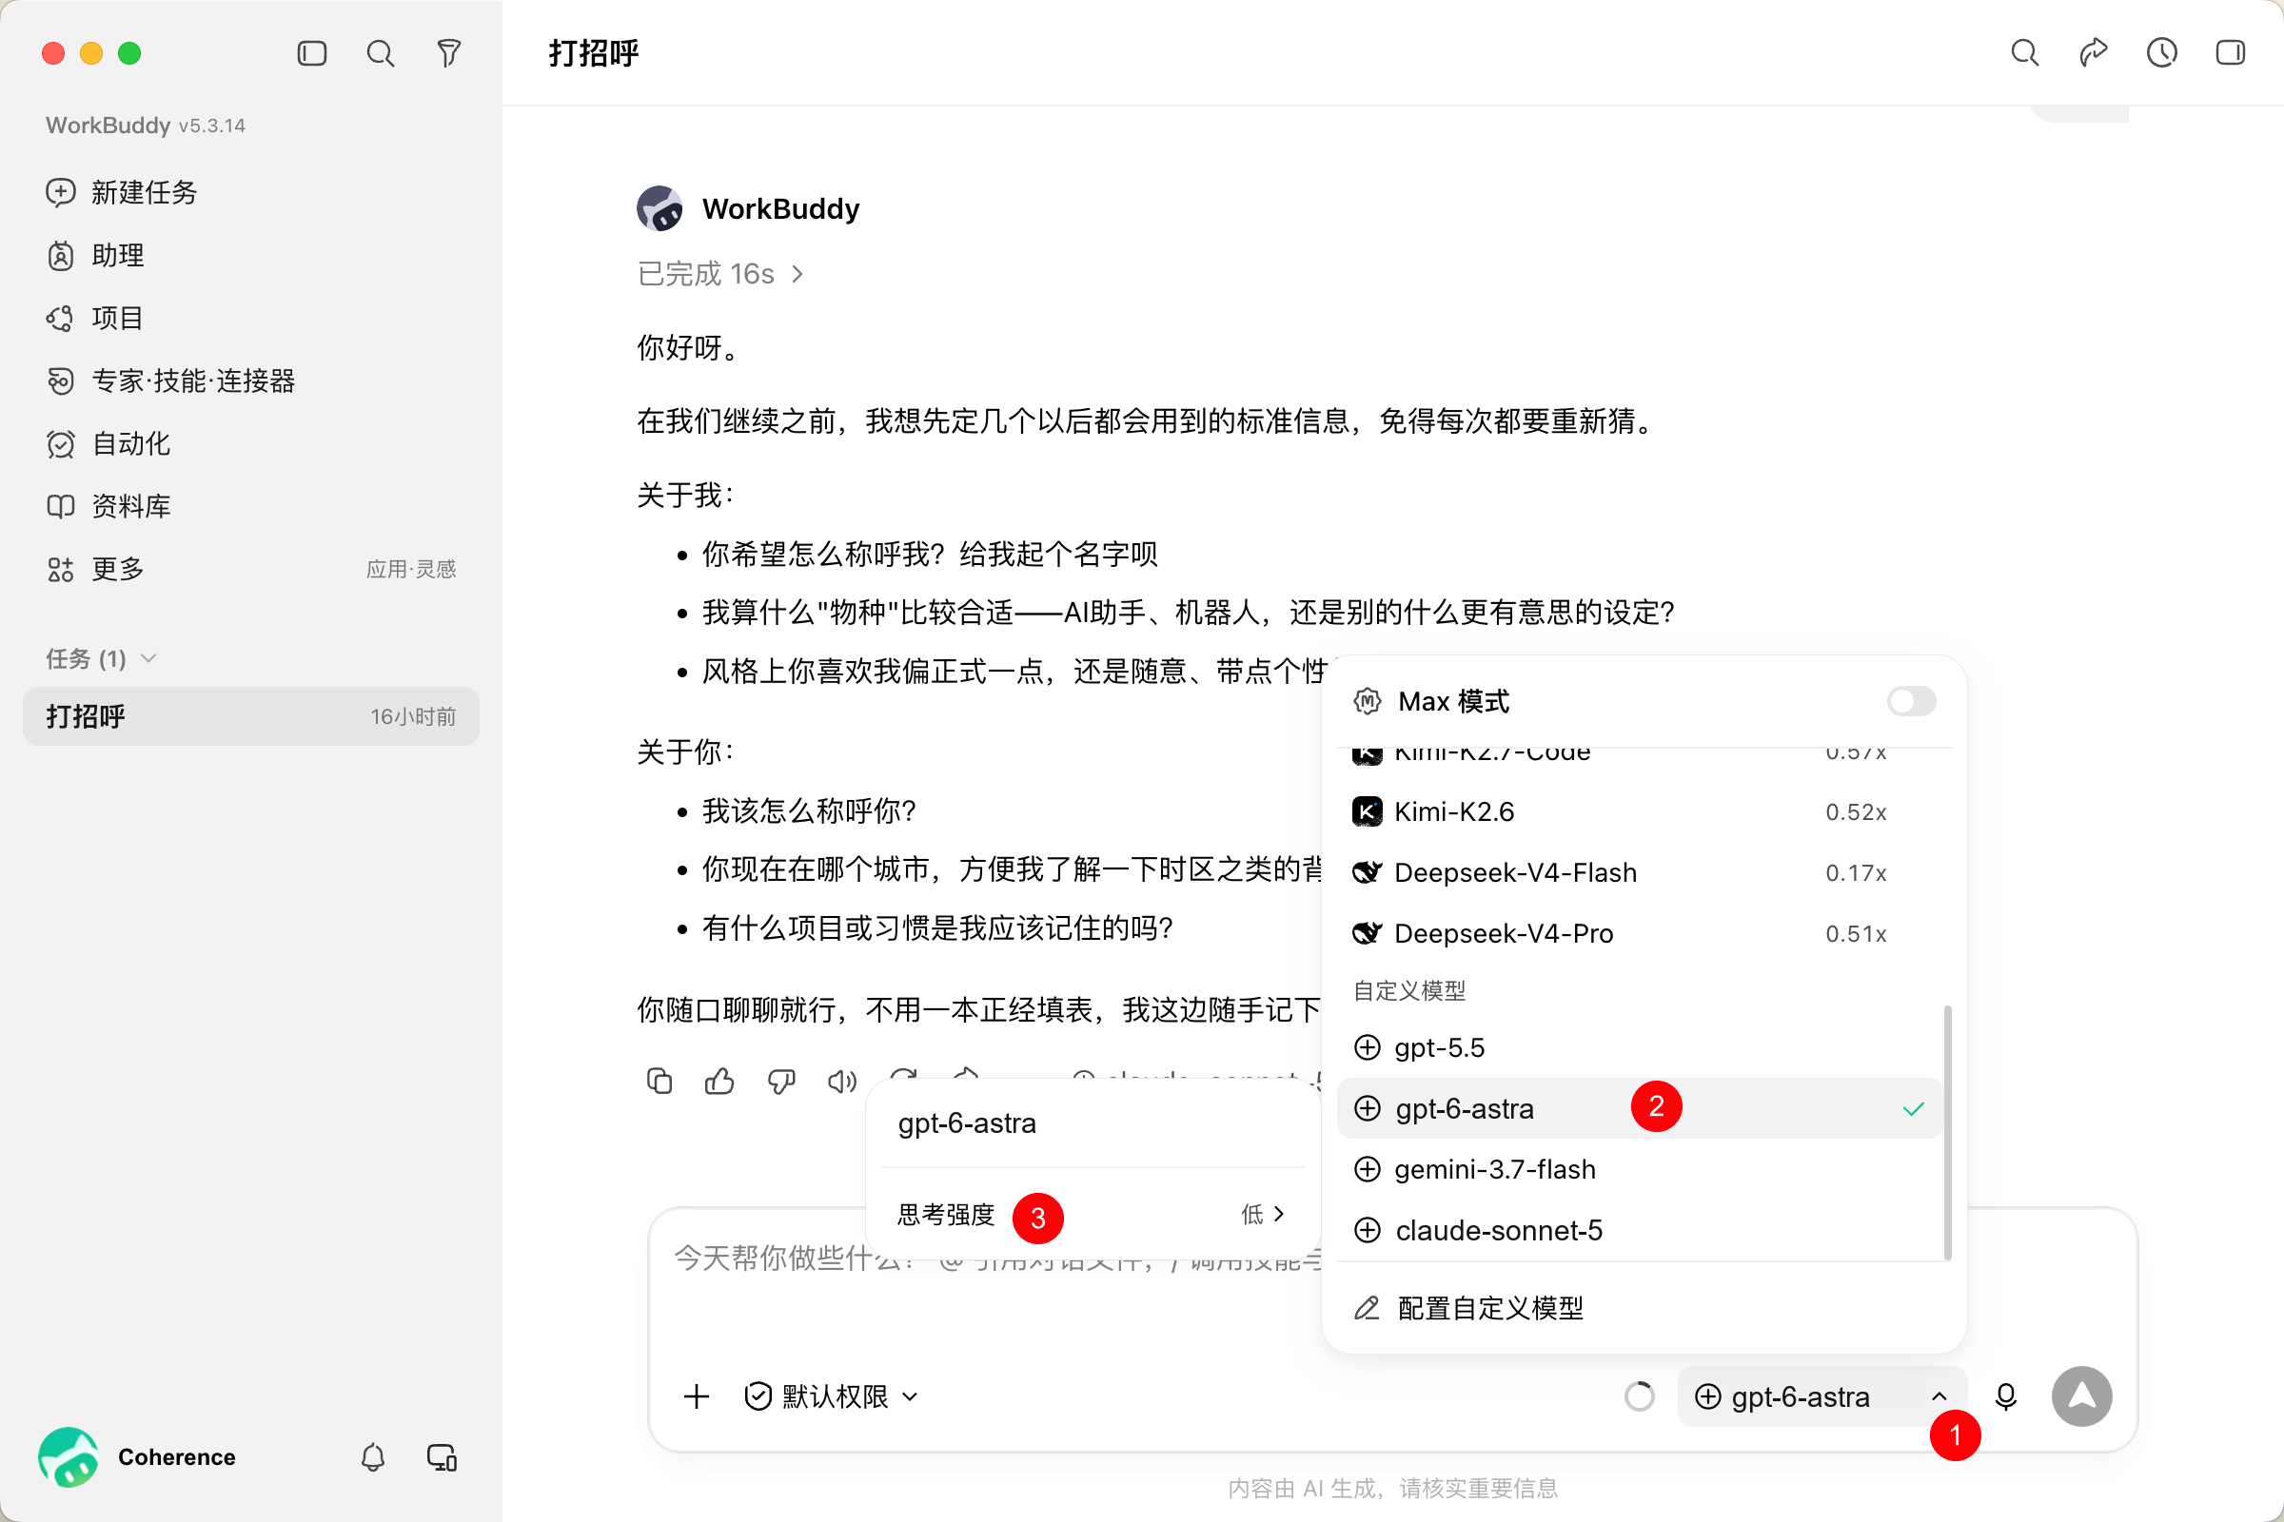The height and width of the screenshot is (1522, 2284).
Task: Like the reply with thumbs up
Action: 719,1081
